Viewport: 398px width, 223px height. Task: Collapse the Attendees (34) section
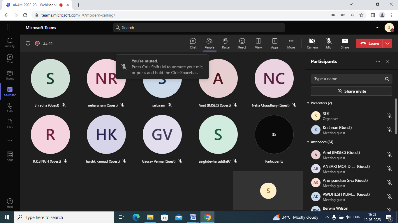308,142
